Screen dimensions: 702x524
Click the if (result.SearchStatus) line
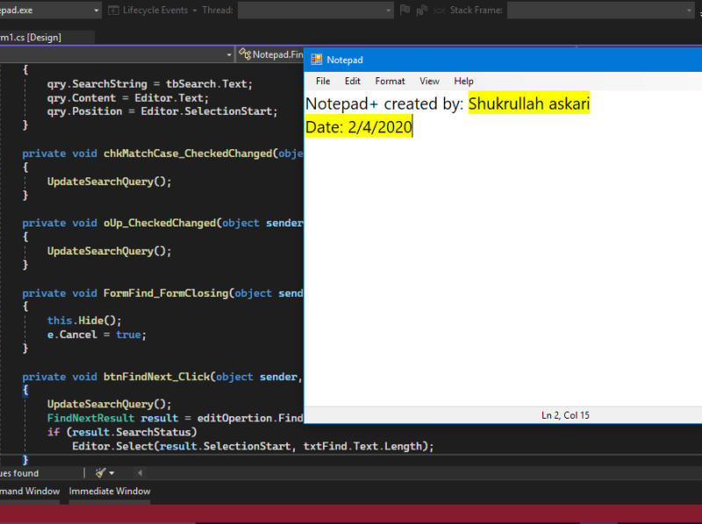(x=122, y=432)
